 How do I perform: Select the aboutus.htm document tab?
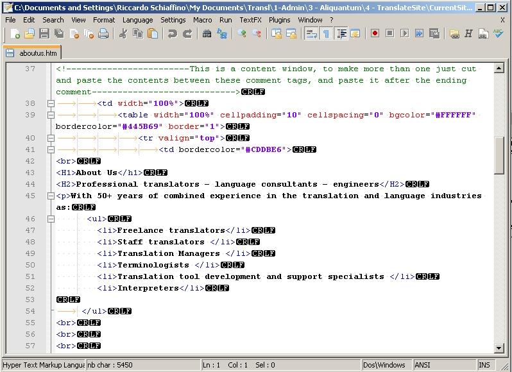click(x=31, y=53)
